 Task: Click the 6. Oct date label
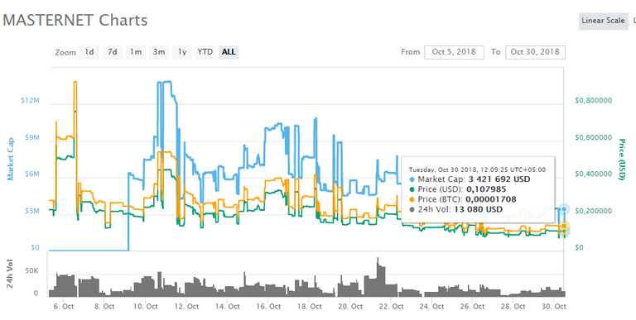pyautogui.click(x=63, y=307)
